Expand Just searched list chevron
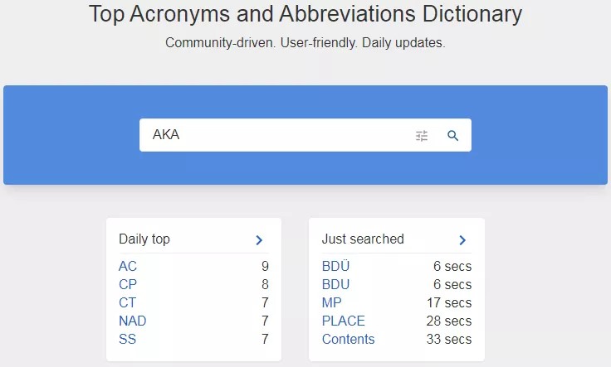 (462, 240)
